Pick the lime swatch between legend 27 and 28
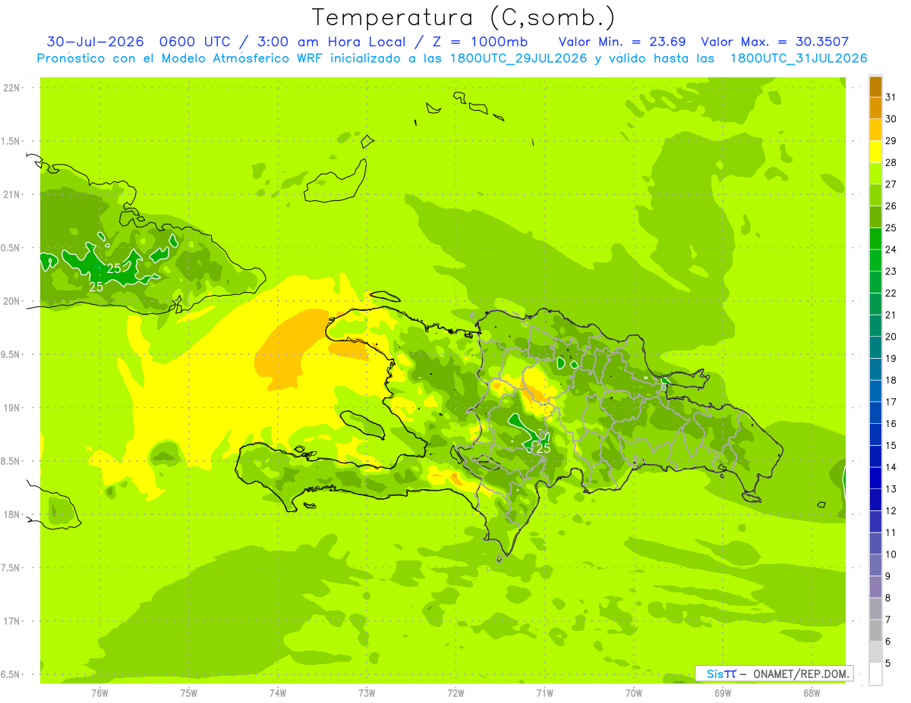 pyautogui.click(x=875, y=174)
